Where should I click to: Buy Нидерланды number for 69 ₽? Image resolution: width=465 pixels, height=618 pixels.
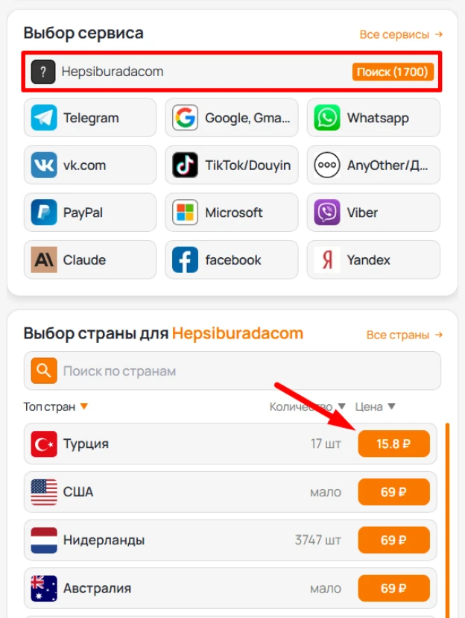pos(393,540)
